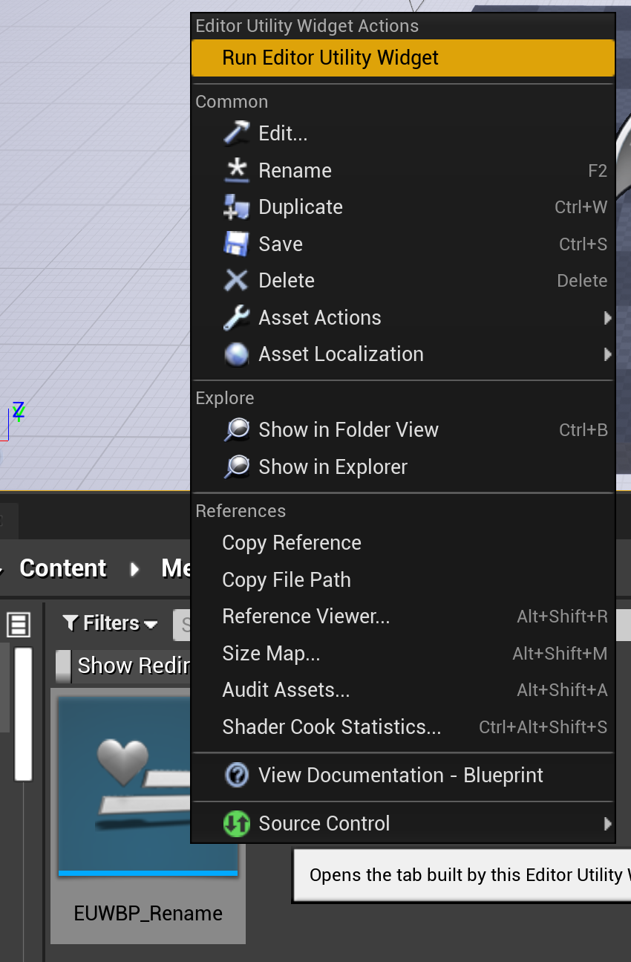Click the View Documentation question mark icon
Viewport: 631px width, 962px height.
(x=237, y=776)
